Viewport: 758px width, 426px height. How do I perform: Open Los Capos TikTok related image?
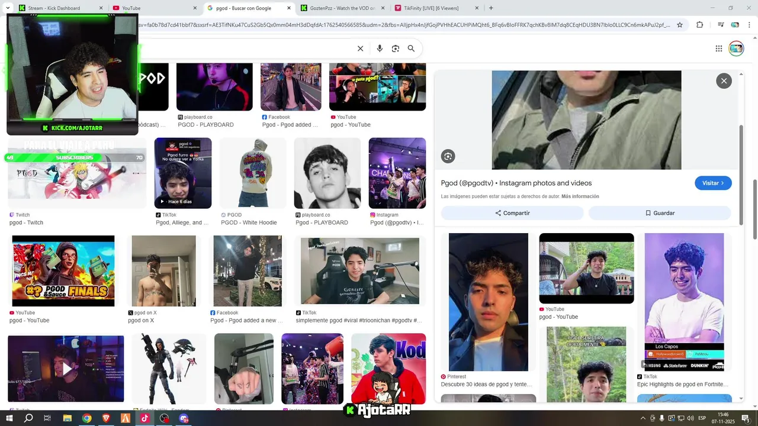tap(684, 302)
